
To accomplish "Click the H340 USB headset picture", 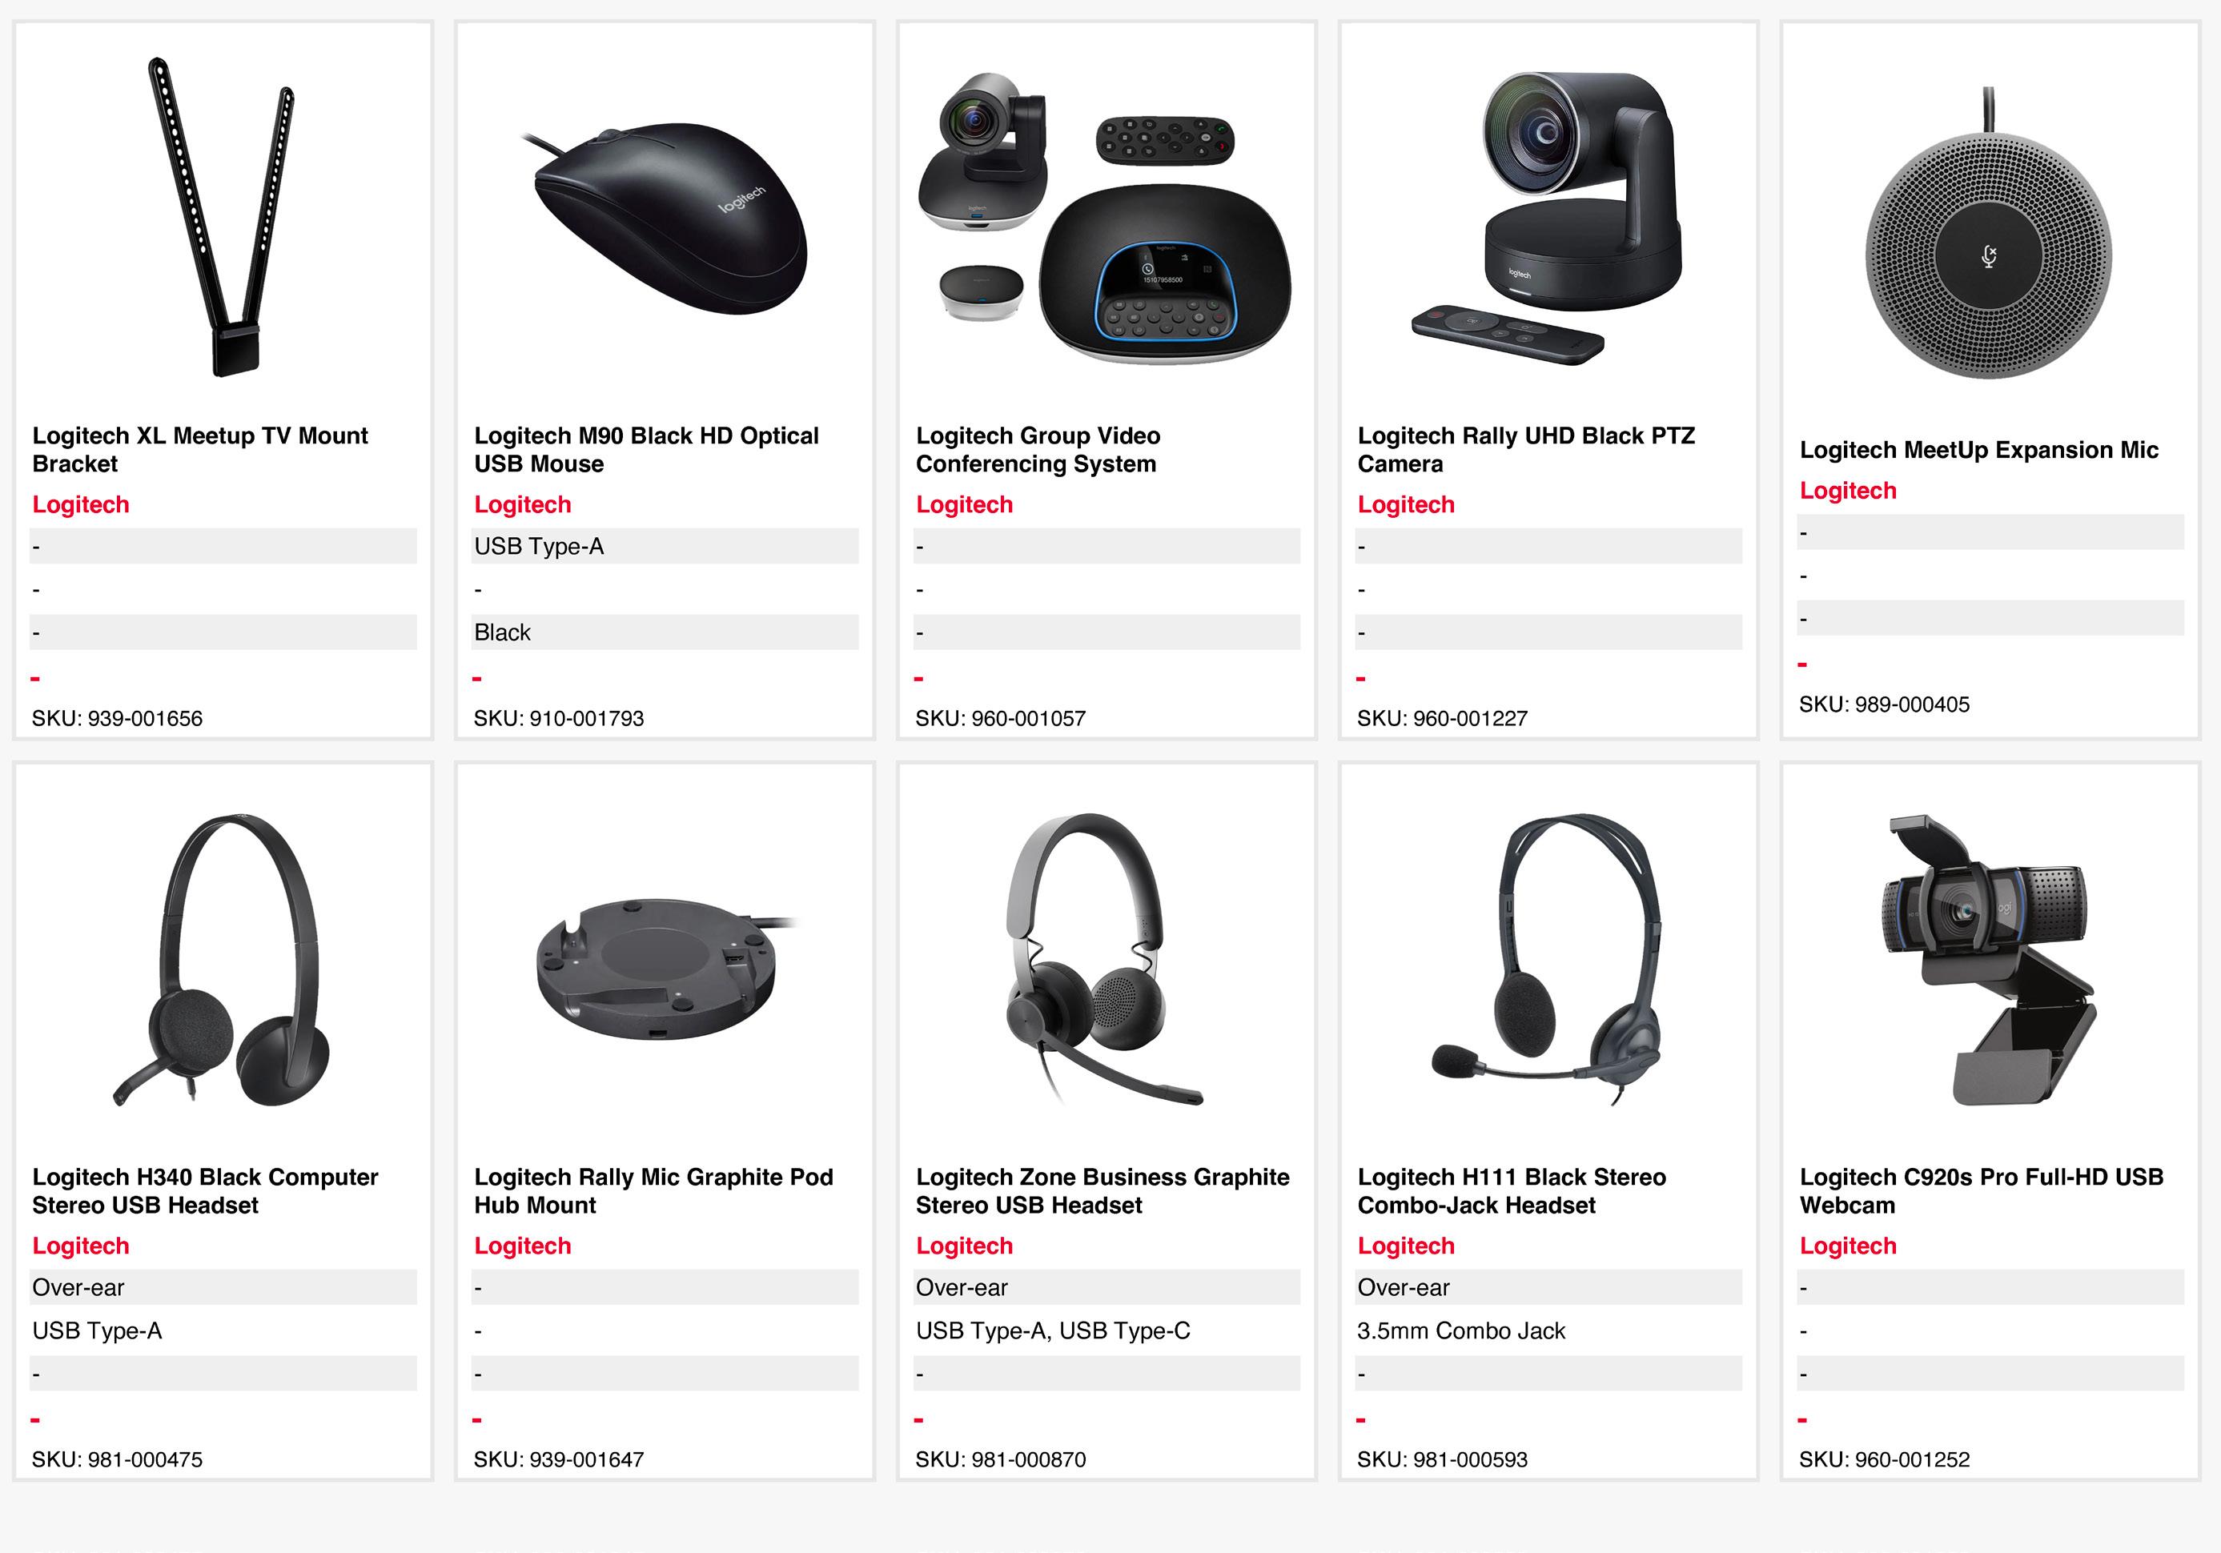I will pos(222,959).
